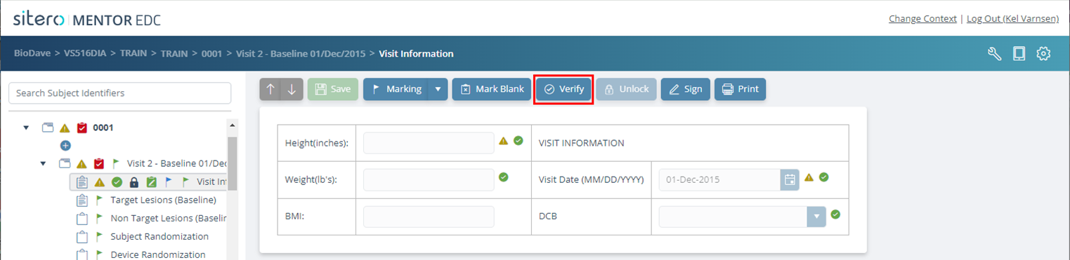Click the Sitero Mentor EDC logo

(x=87, y=19)
